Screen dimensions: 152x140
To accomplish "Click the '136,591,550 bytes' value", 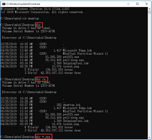I will pos(59,70).
